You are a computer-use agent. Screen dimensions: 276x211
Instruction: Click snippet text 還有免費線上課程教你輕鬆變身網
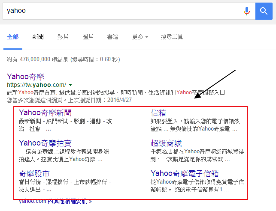coord(67,152)
